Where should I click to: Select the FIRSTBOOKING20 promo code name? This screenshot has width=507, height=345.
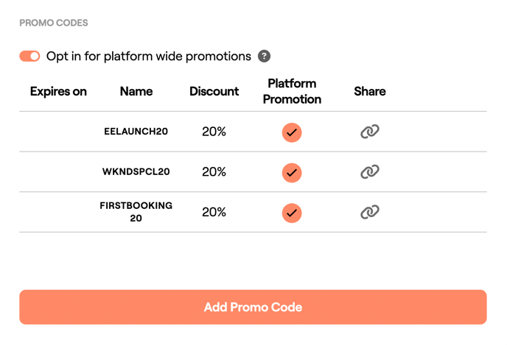[136, 212]
